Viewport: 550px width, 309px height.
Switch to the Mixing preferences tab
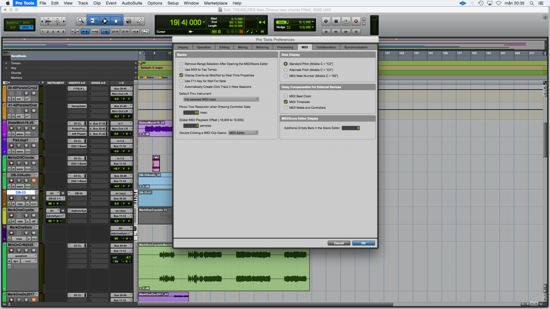[243, 47]
